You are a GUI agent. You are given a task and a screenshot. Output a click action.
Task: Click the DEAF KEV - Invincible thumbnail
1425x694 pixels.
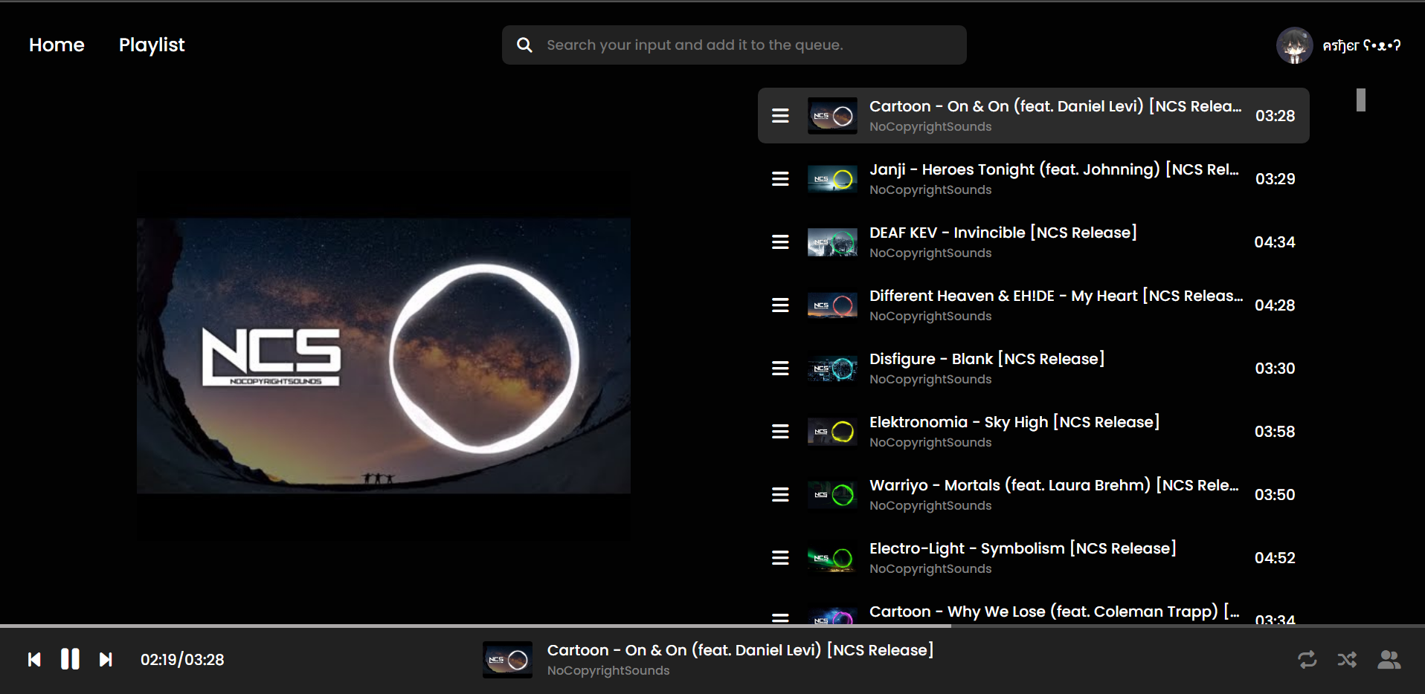[x=832, y=242]
